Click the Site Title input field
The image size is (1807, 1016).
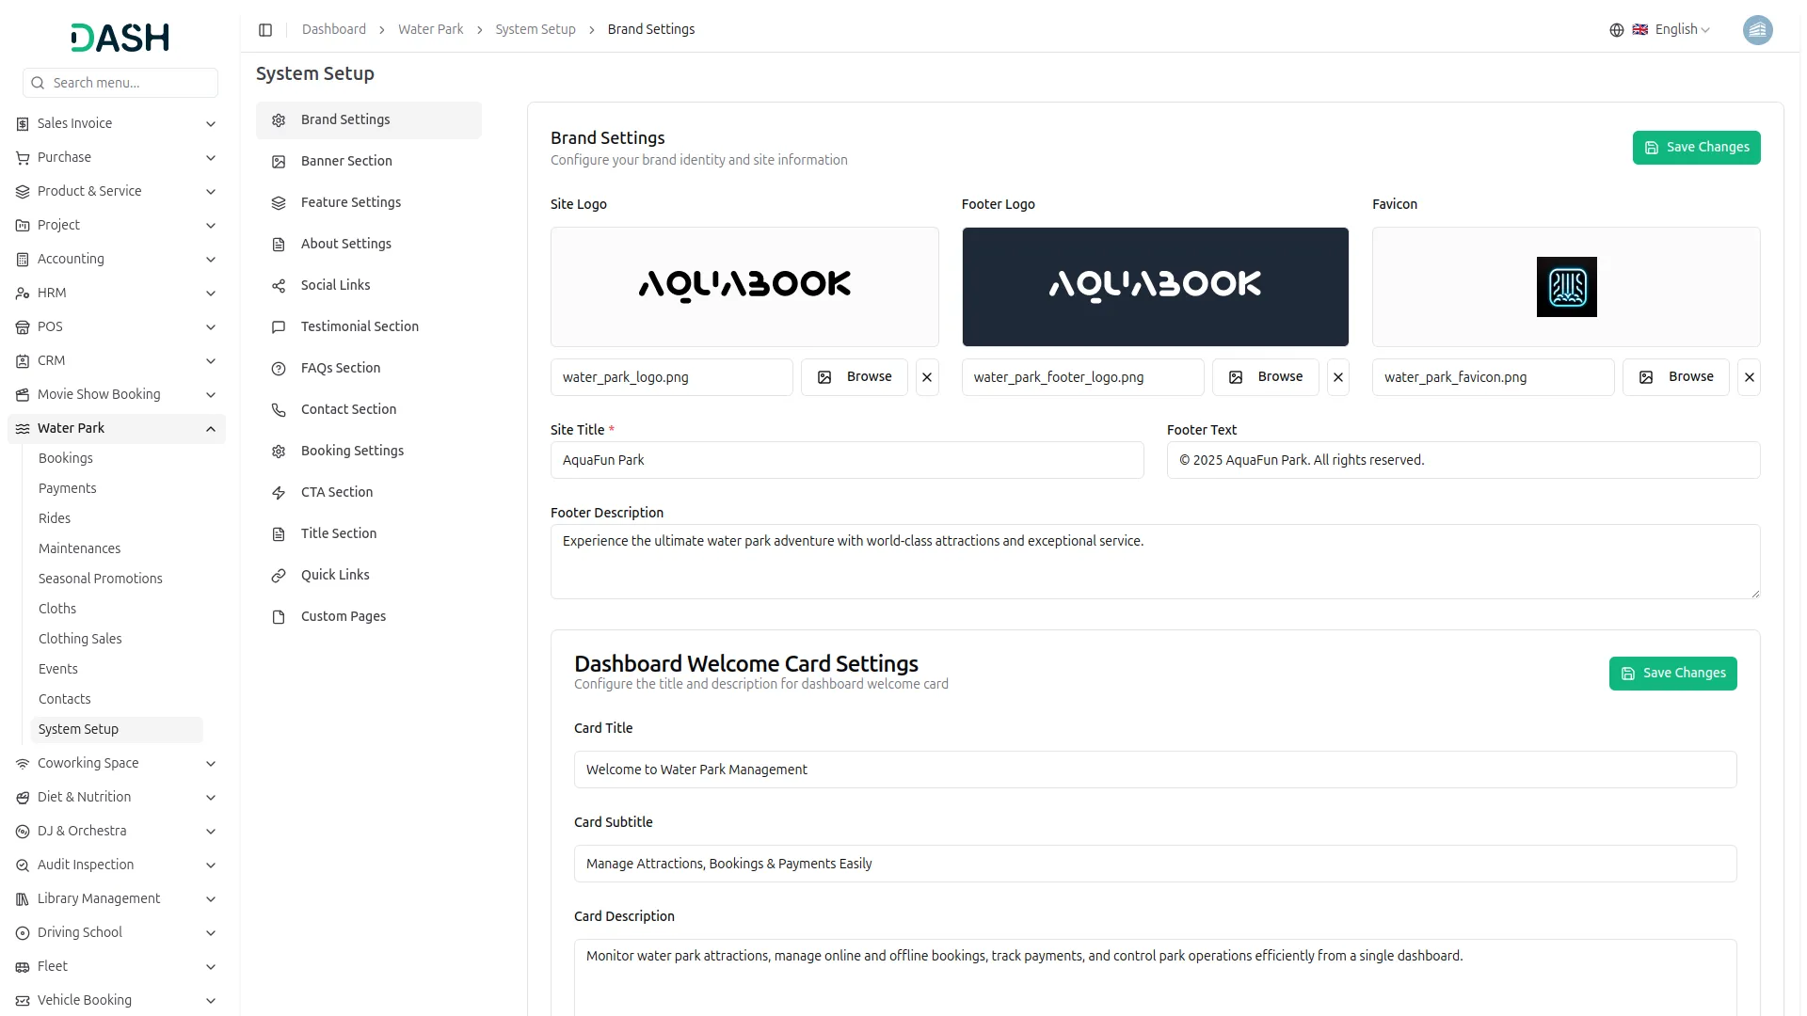tap(846, 460)
